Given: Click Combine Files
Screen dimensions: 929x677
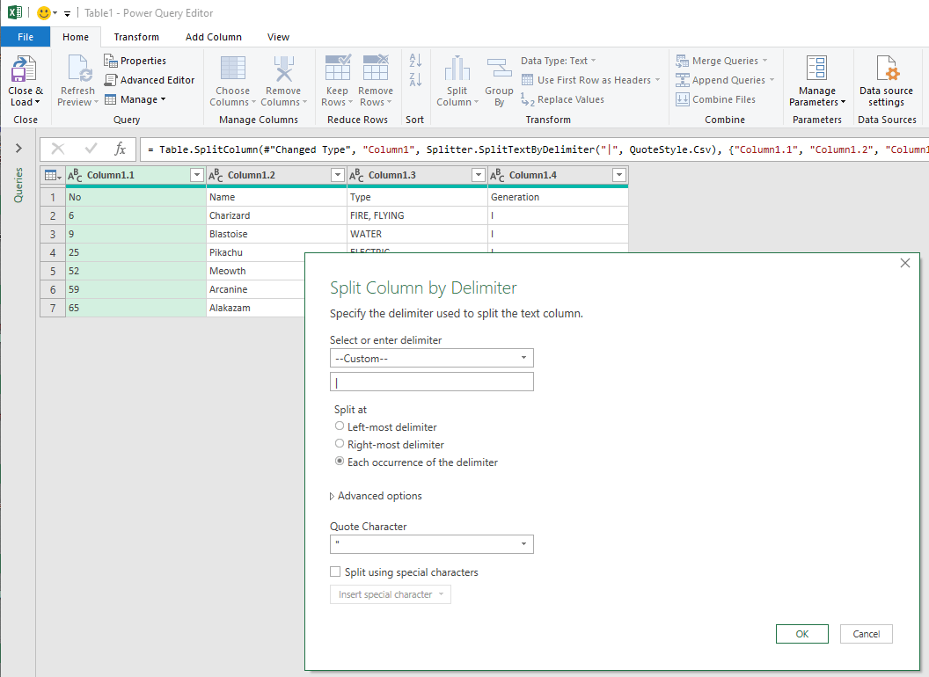Looking at the screenshot, I should point(716,99).
